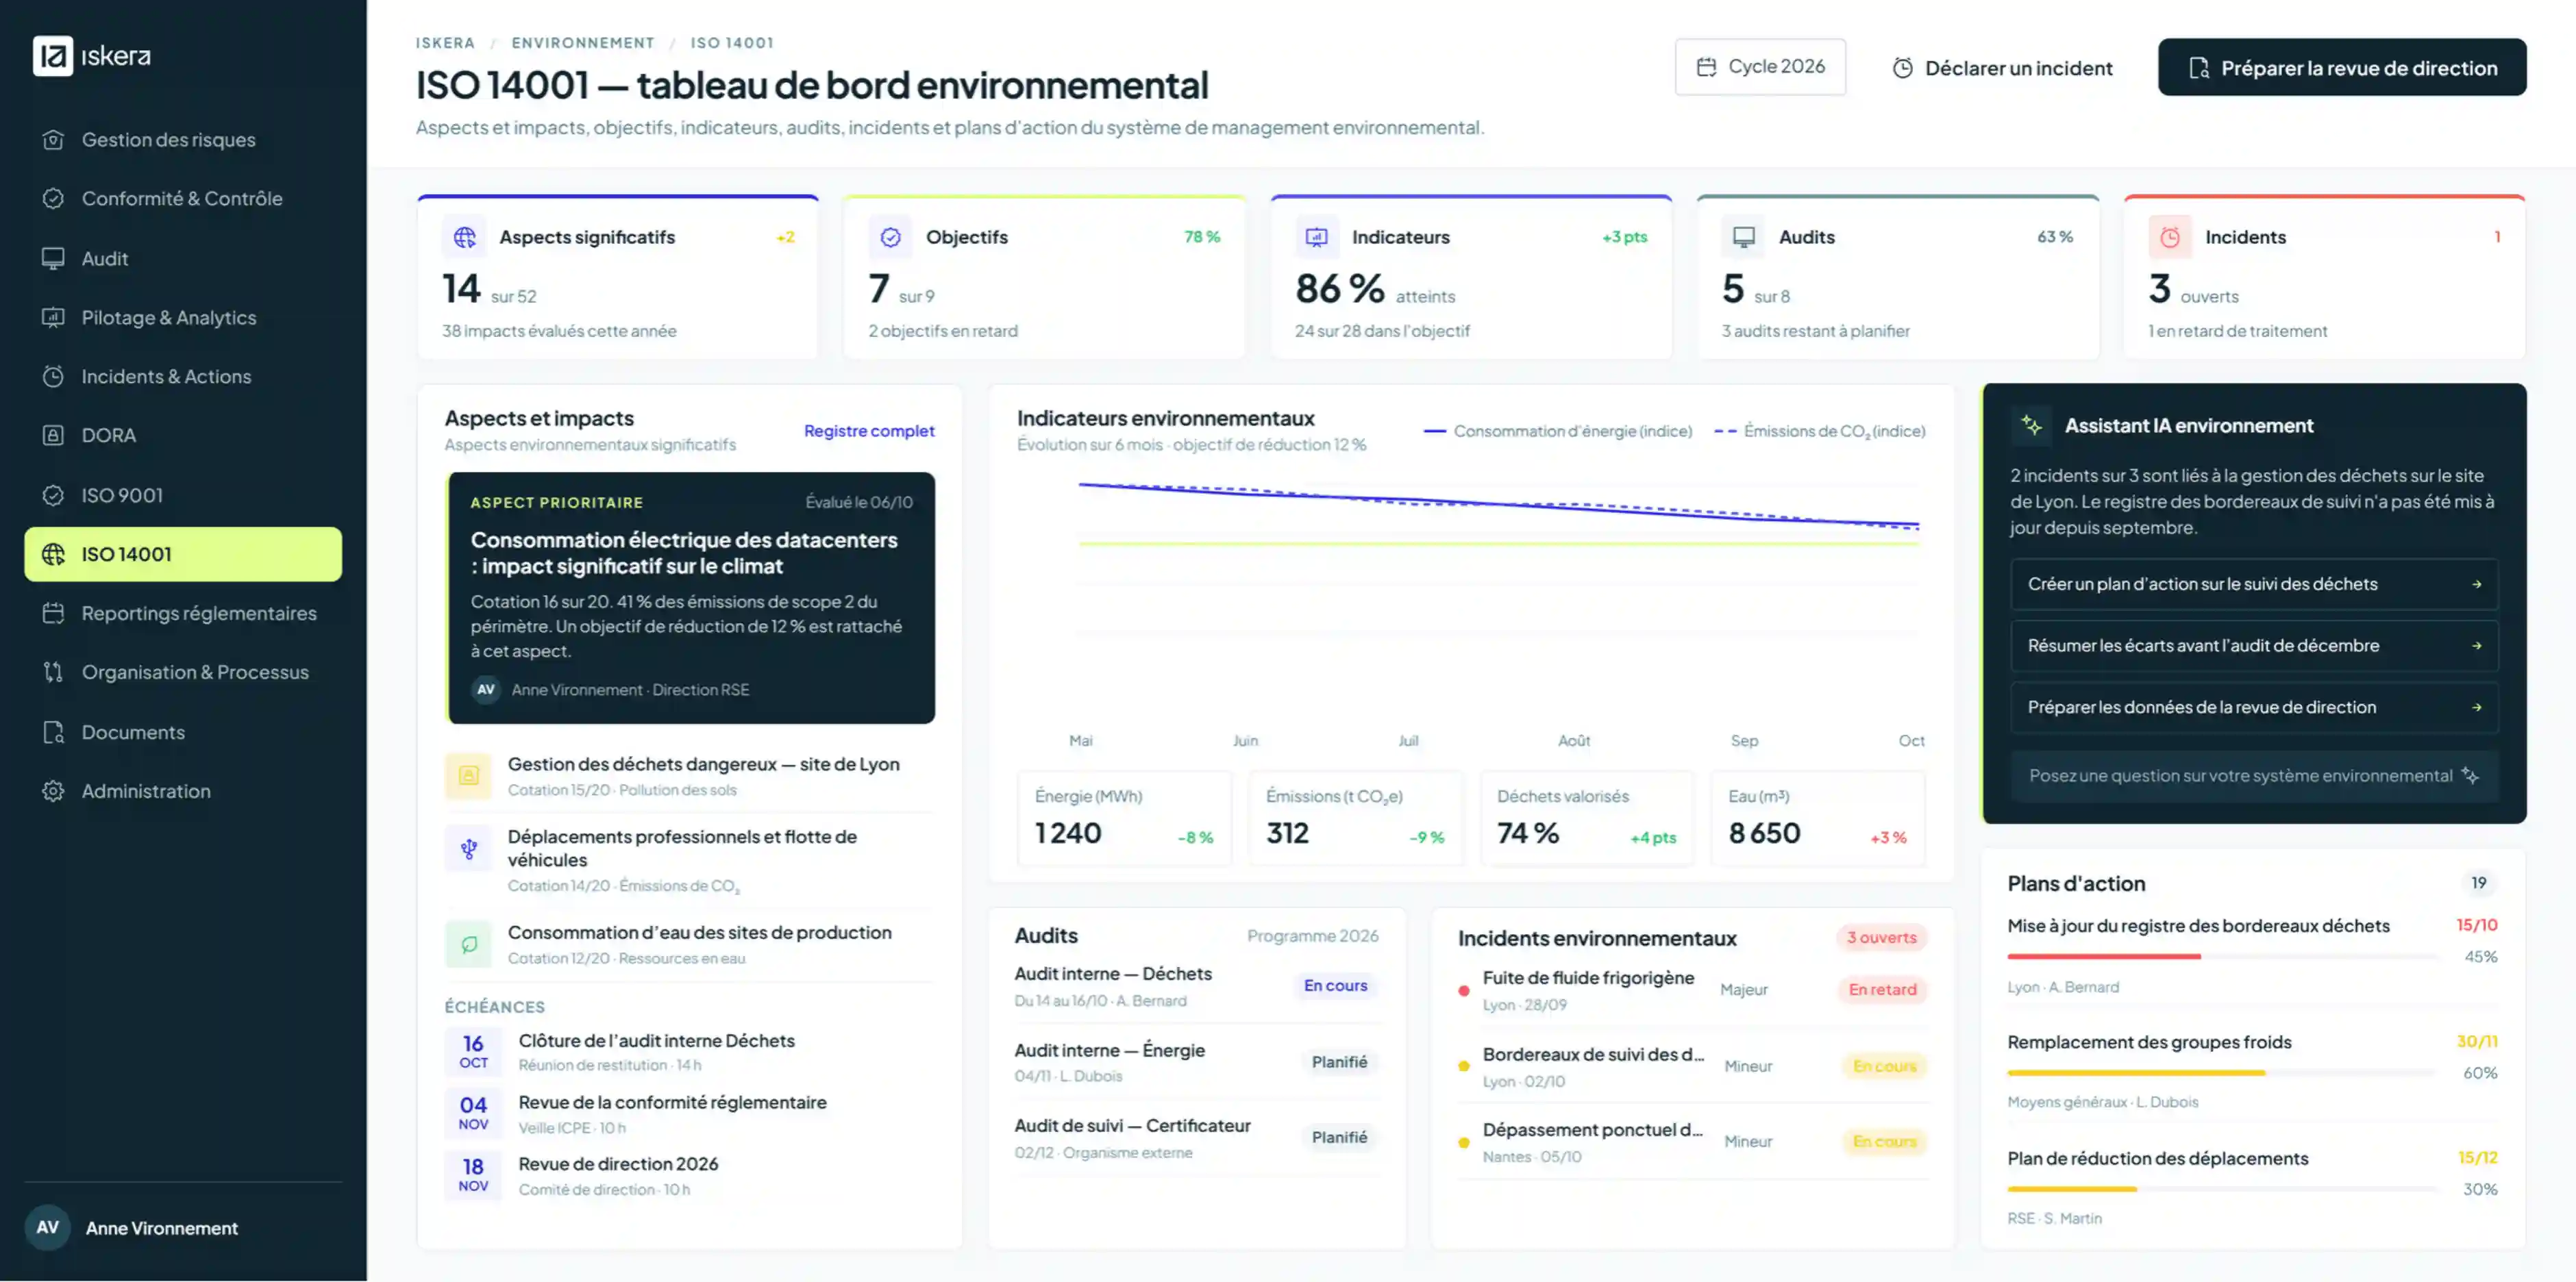The height and width of the screenshot is (1282, 2576).
Task: Click the Reportings réglementaires calendar icon
Action: [x=53, y=614]
